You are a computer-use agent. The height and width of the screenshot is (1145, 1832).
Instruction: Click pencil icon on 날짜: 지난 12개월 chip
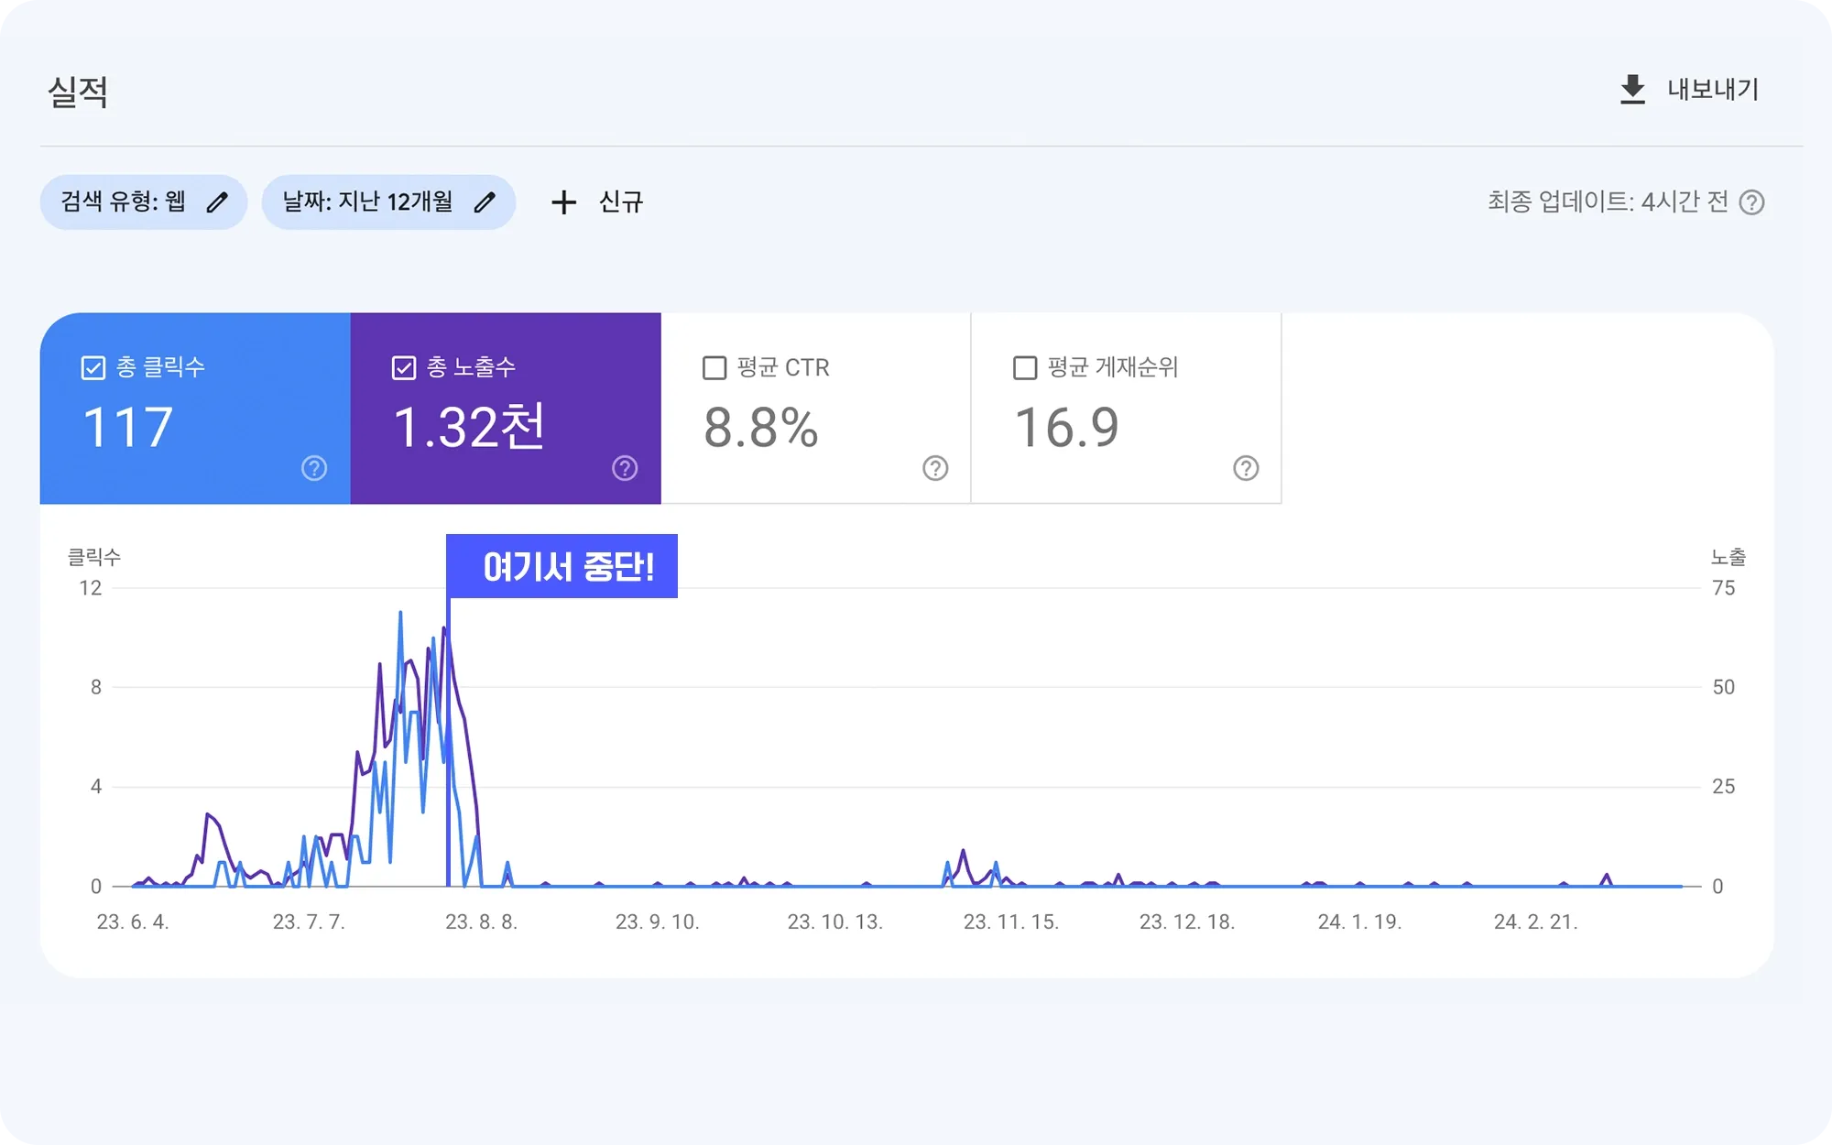coord(485,202)
